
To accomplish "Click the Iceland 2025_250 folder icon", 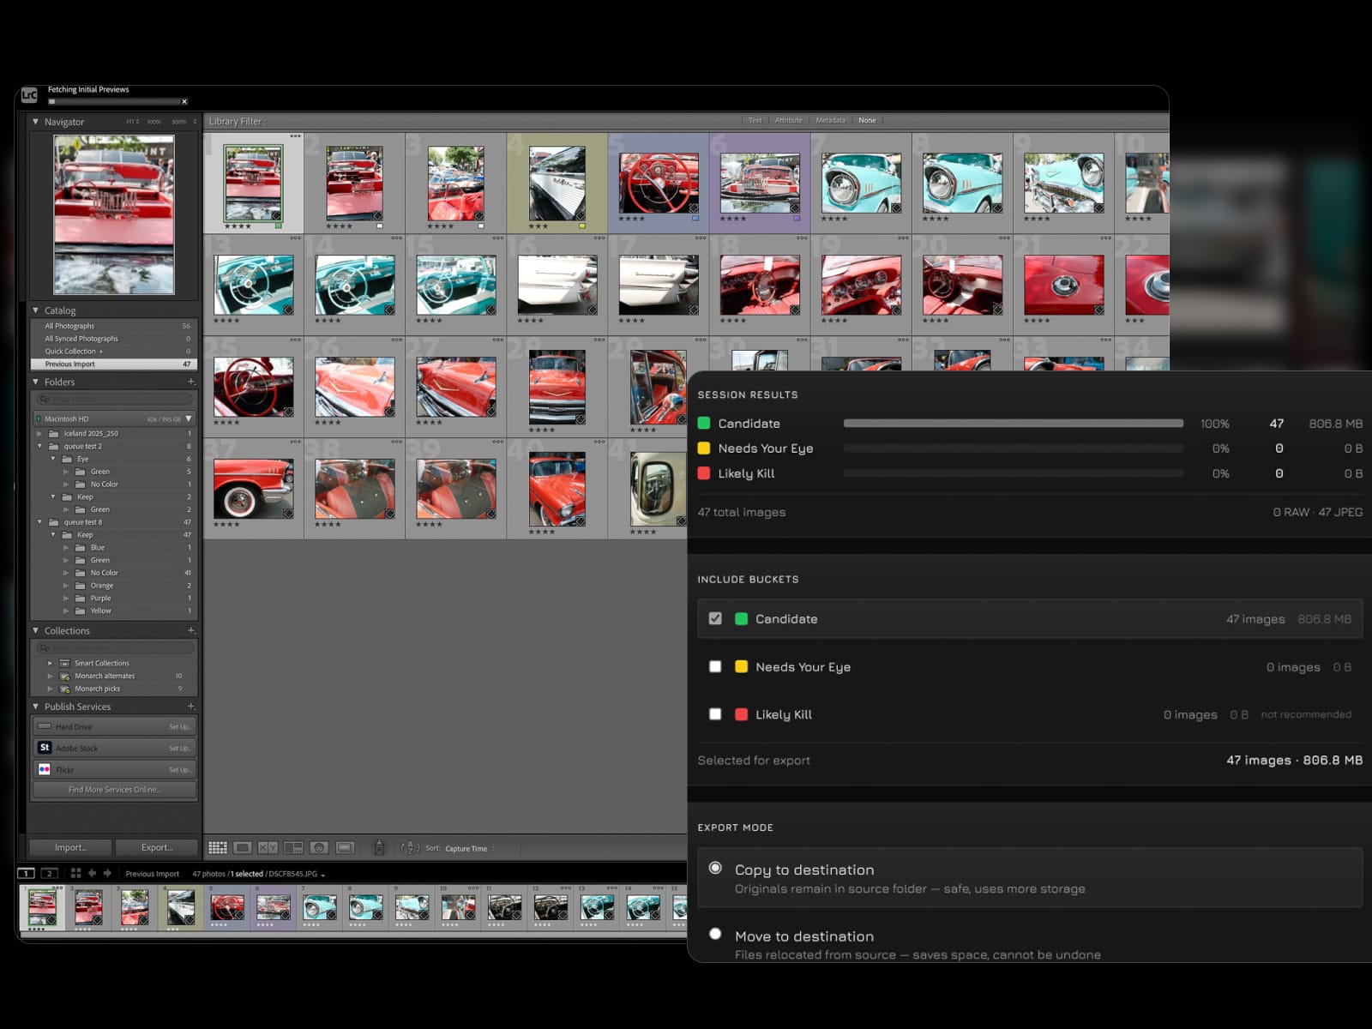I will [53, 434].
